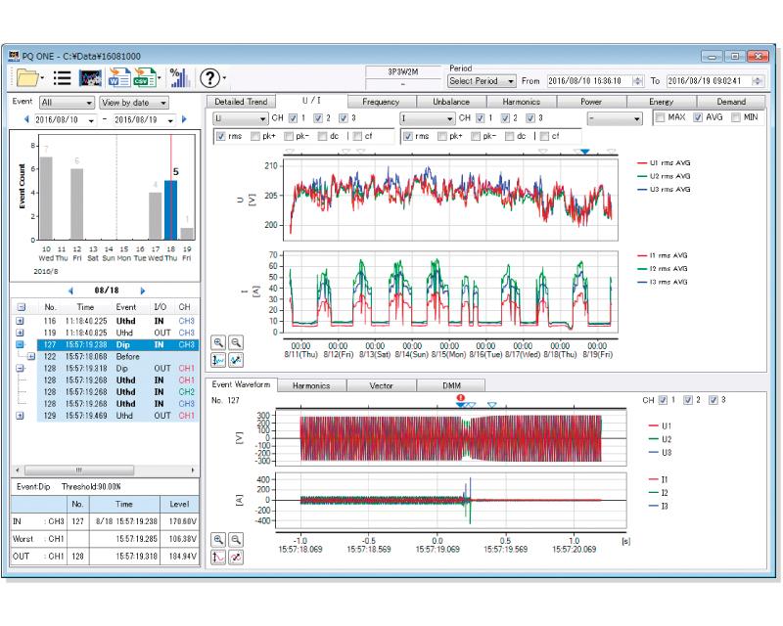Zoom in on the event waveform with the magnifier

218,541
